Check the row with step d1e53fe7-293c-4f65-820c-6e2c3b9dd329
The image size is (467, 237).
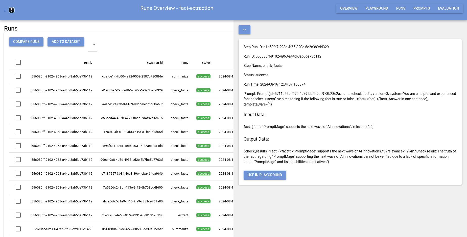[x=18, y=90]
